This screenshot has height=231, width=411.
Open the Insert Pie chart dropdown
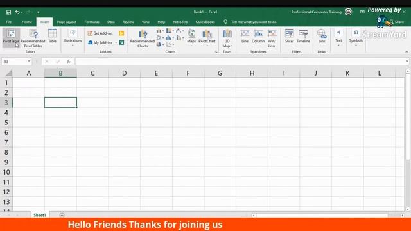pos(160,44)
